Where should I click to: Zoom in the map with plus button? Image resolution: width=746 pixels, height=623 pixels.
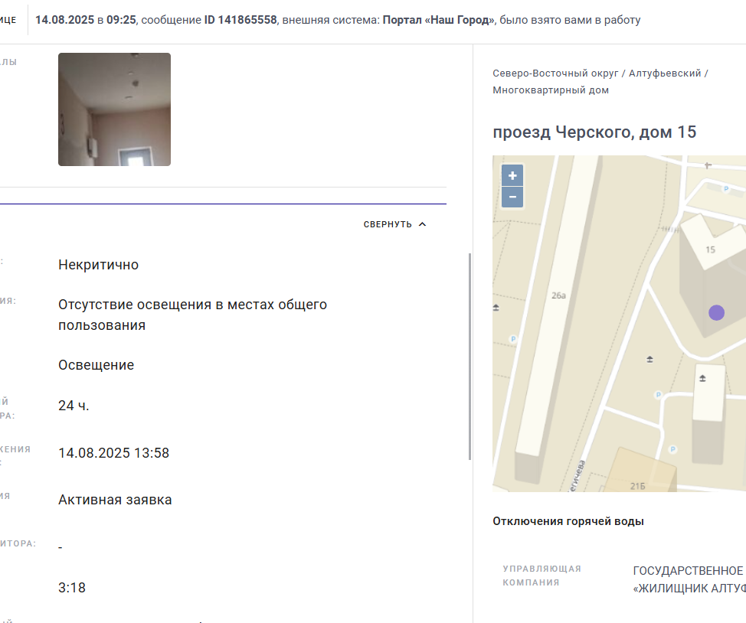click(x=512, y=175)
